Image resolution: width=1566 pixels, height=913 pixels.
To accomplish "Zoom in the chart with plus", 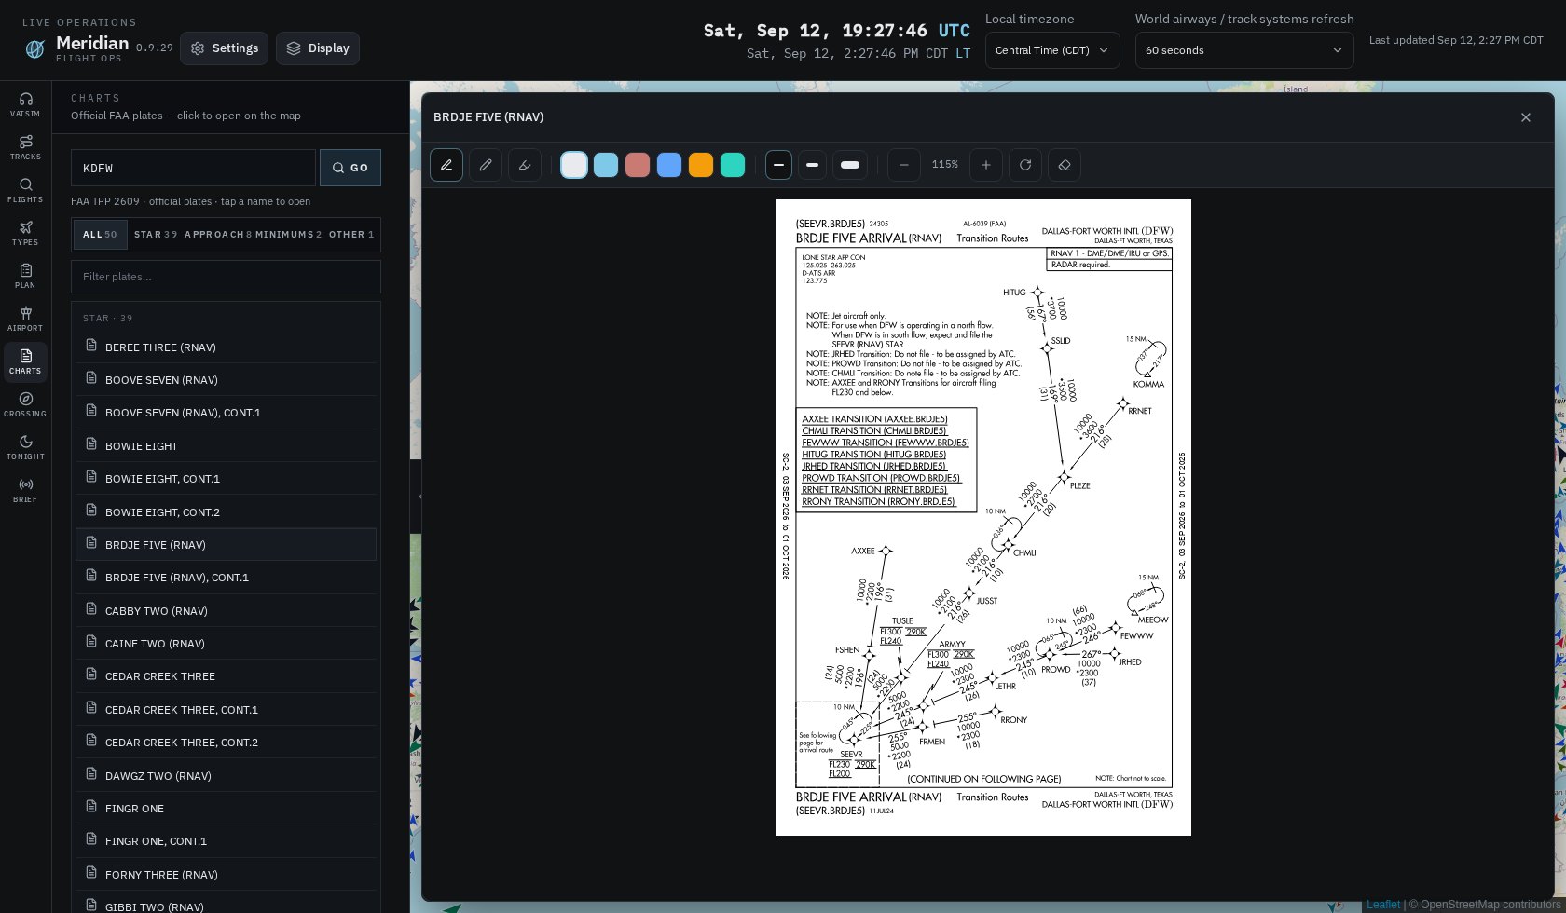I will (986, 165).
